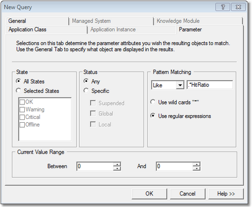The height and width of the screenshot is (208, 252).
Task: Select the Specific status radio button
Action: click(x=86, y=91)
